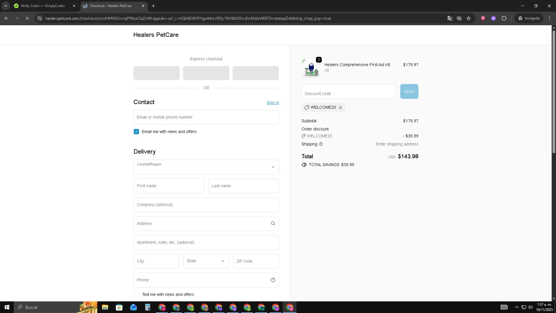Select the Checkout - Healers PetCare tab
Viewport: 556px width, 313px height.
110,6
